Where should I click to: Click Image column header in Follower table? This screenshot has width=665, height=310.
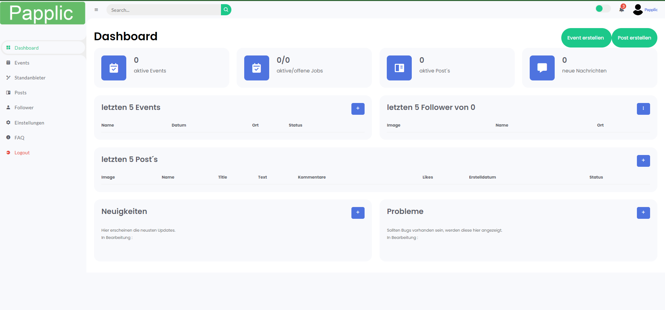pyautogui.click(x=394, y=125)
